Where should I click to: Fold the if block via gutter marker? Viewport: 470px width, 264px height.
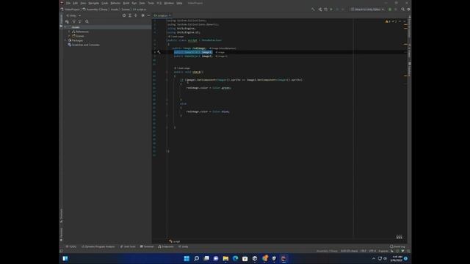(167, 80)
